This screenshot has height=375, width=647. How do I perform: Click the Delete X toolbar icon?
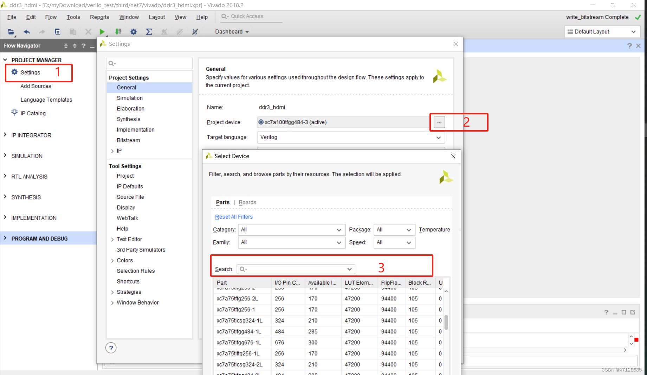(x=88, y=32)
